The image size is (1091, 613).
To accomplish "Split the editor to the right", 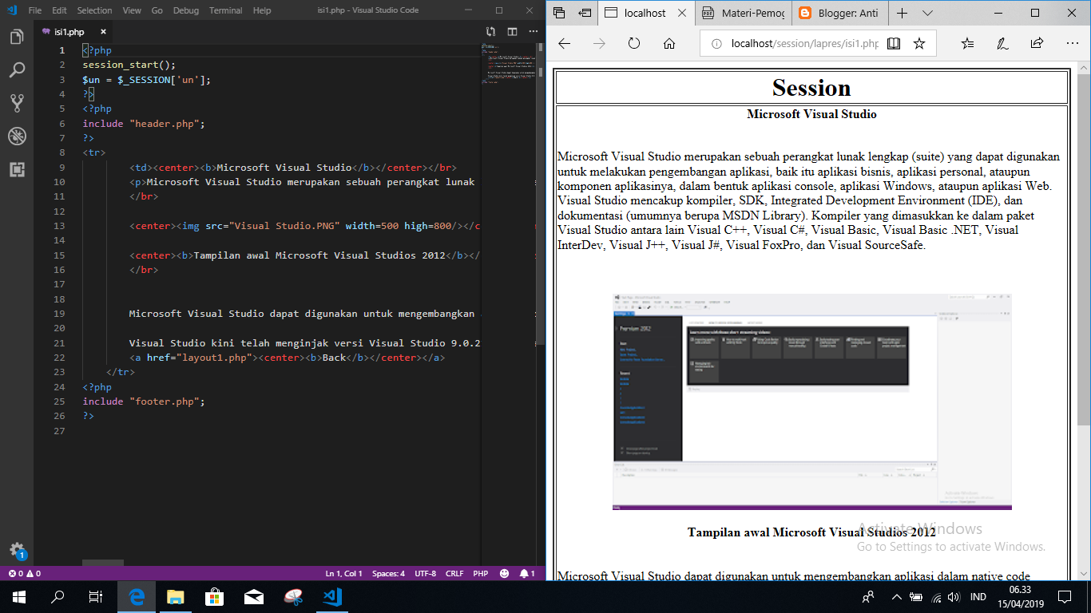I will (512, 32).
